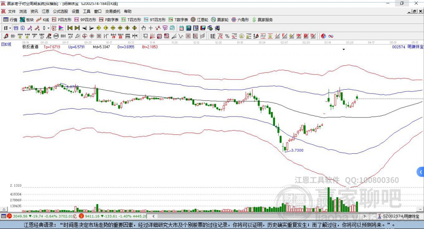
Task: Open the 浏览 menu
Action: pos(23,11)
